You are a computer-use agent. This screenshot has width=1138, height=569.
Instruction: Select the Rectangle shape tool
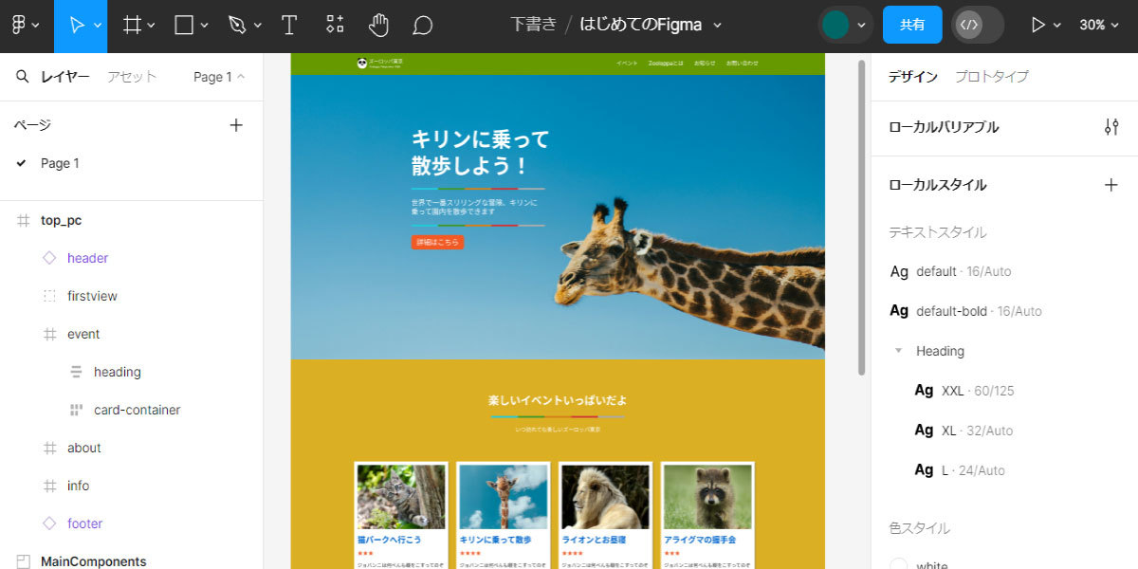184,26
